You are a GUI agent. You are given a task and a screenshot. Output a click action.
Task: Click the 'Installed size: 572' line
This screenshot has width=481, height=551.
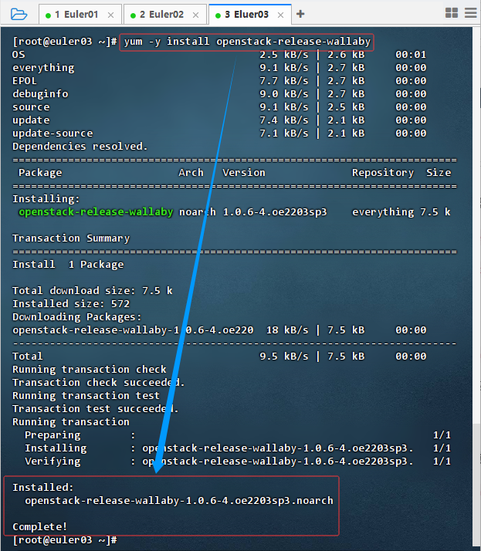pyautogui.click(x=71, y=303)
